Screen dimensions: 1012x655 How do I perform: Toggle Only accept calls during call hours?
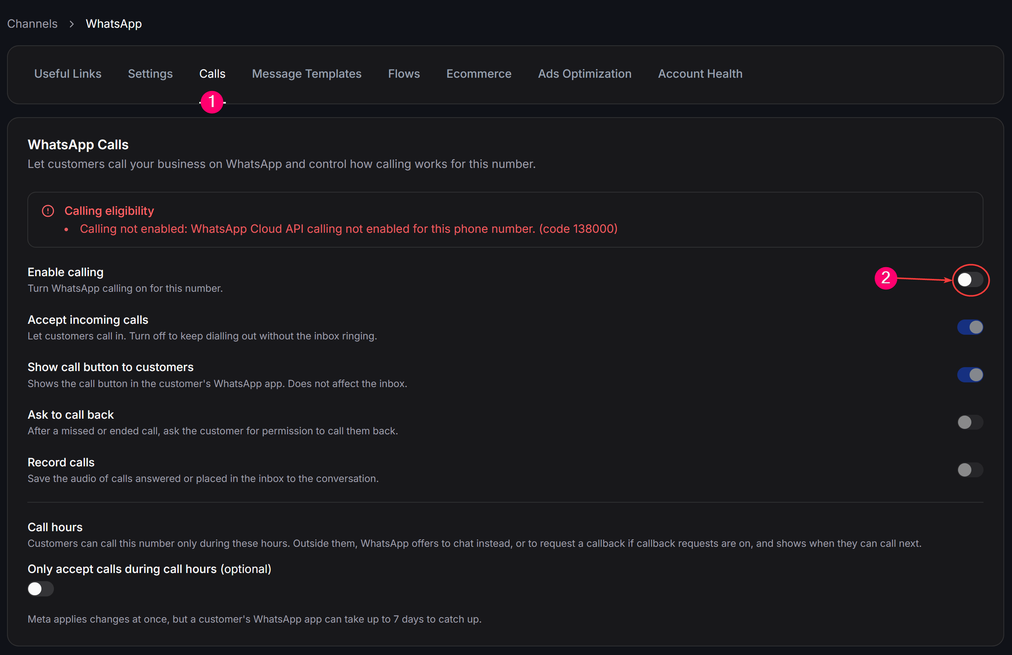[41, 589]
